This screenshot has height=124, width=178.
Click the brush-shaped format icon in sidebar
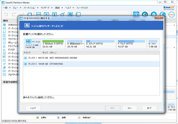pyautogui.click(x=4, y=64)
